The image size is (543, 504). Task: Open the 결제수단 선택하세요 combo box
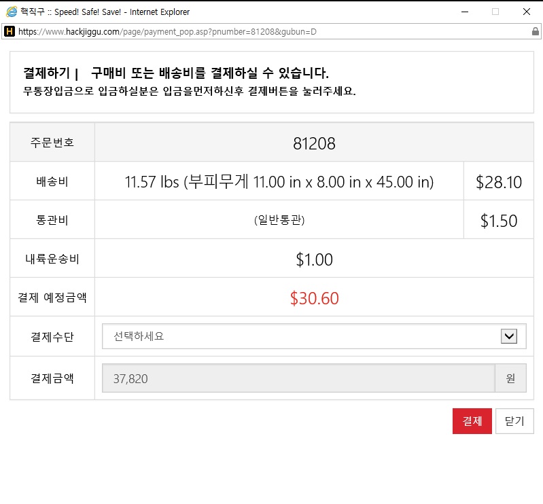[299, 336]
